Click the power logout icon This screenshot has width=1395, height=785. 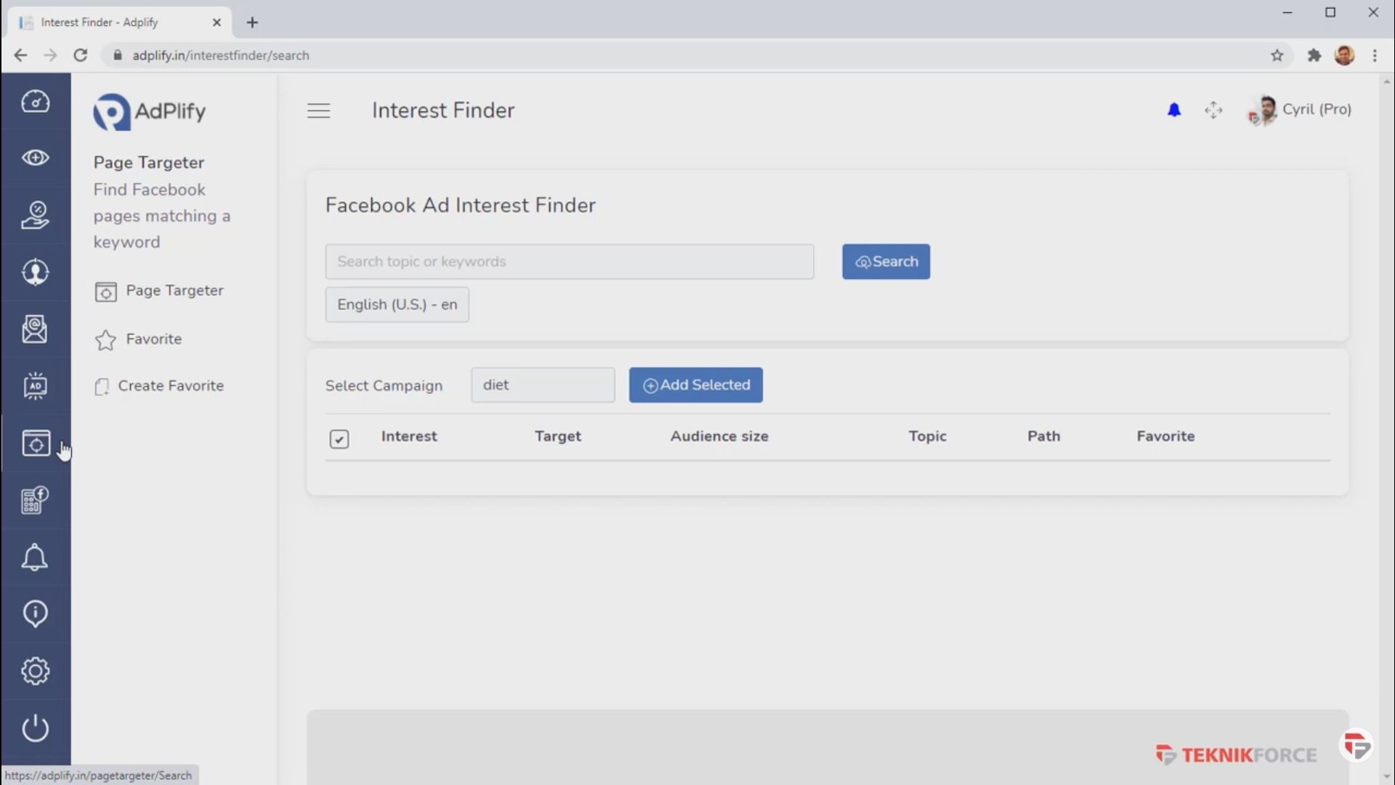pos(35,728)
